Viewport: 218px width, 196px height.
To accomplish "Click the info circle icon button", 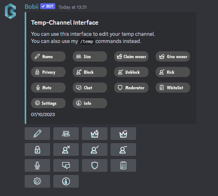I will click(66, 181).
